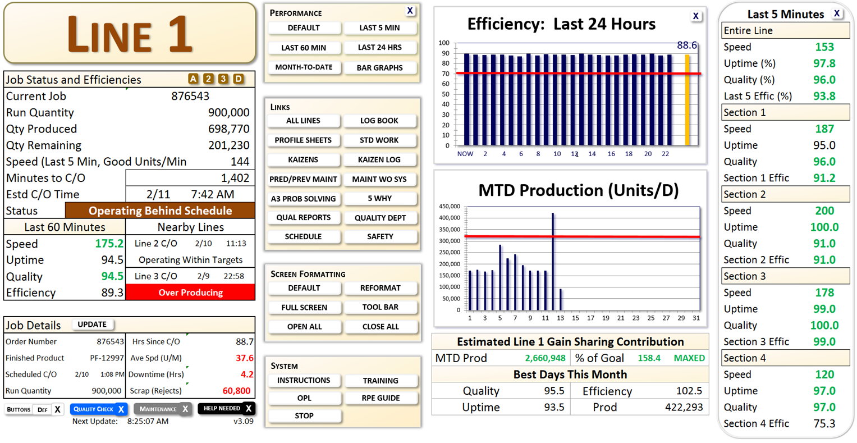This screenshot has width=857, height=443.
Task: Select the "A" badge on Job Status header
Action: [194, 79]
